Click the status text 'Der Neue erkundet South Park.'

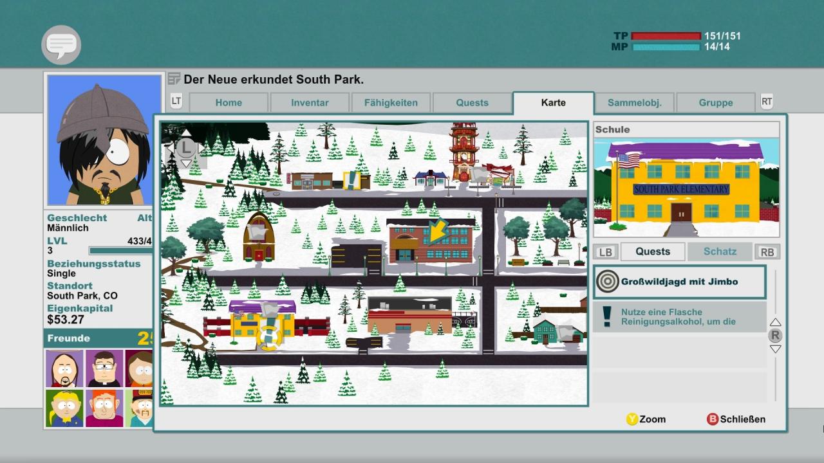pyautogui.click(x=274, y=80)
